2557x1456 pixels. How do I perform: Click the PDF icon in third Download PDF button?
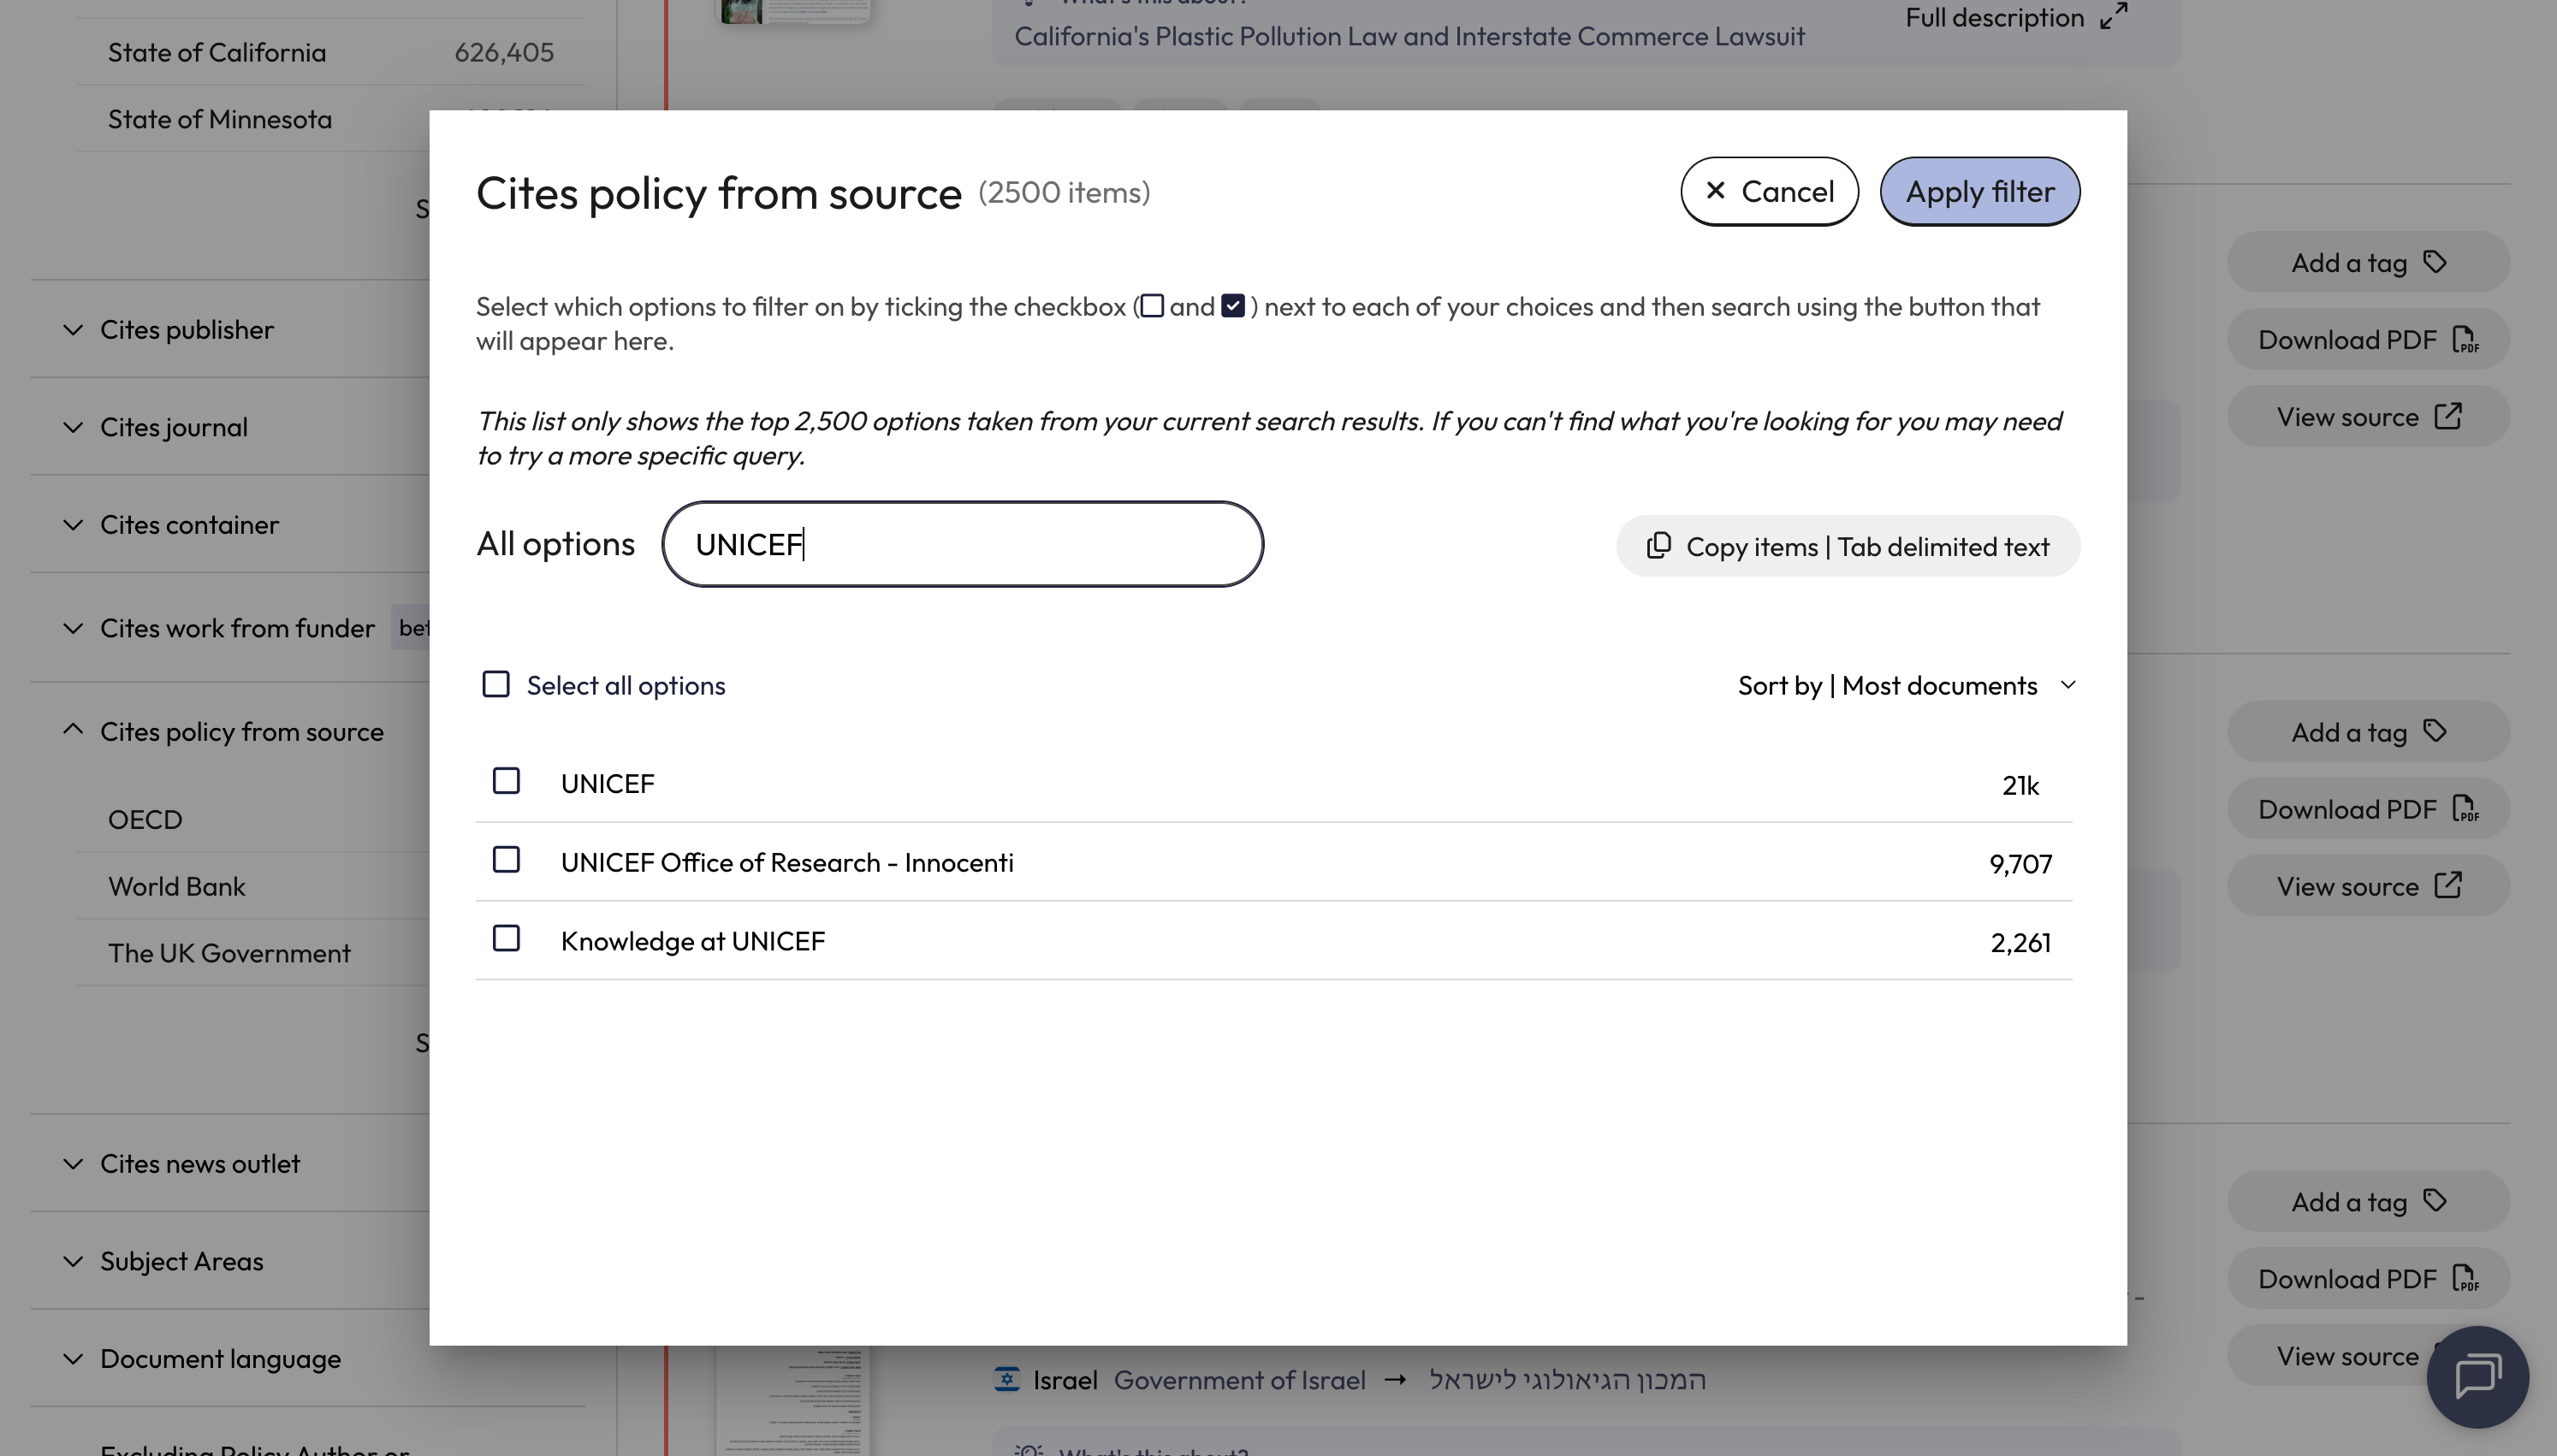[x=2466, y=1278]
